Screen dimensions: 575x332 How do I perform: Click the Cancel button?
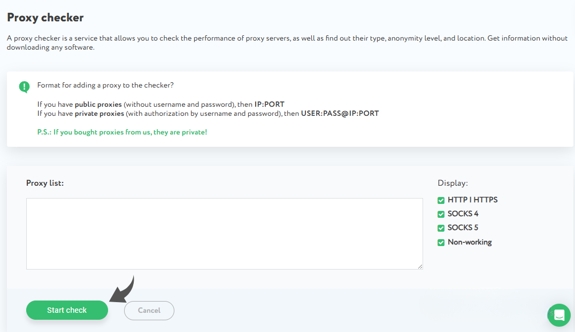149,311
